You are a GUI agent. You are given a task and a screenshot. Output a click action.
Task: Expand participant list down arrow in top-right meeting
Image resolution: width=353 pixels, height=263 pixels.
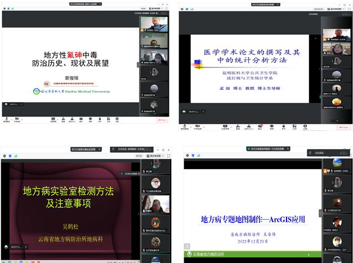click(337, 121)
